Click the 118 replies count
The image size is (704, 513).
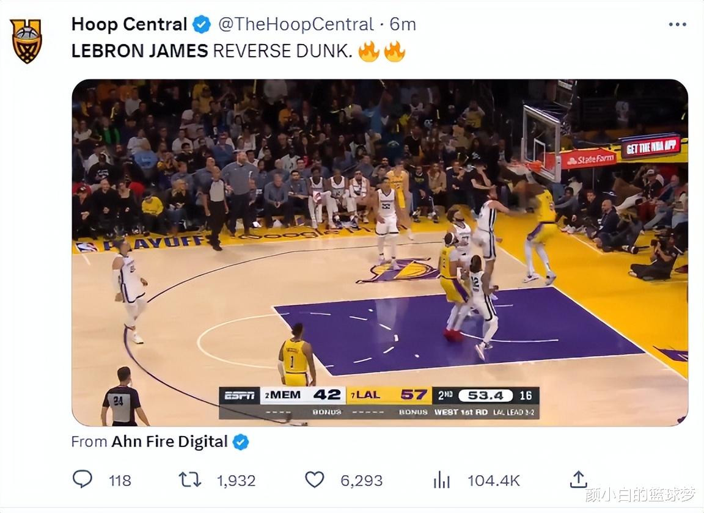pos(120,481)
